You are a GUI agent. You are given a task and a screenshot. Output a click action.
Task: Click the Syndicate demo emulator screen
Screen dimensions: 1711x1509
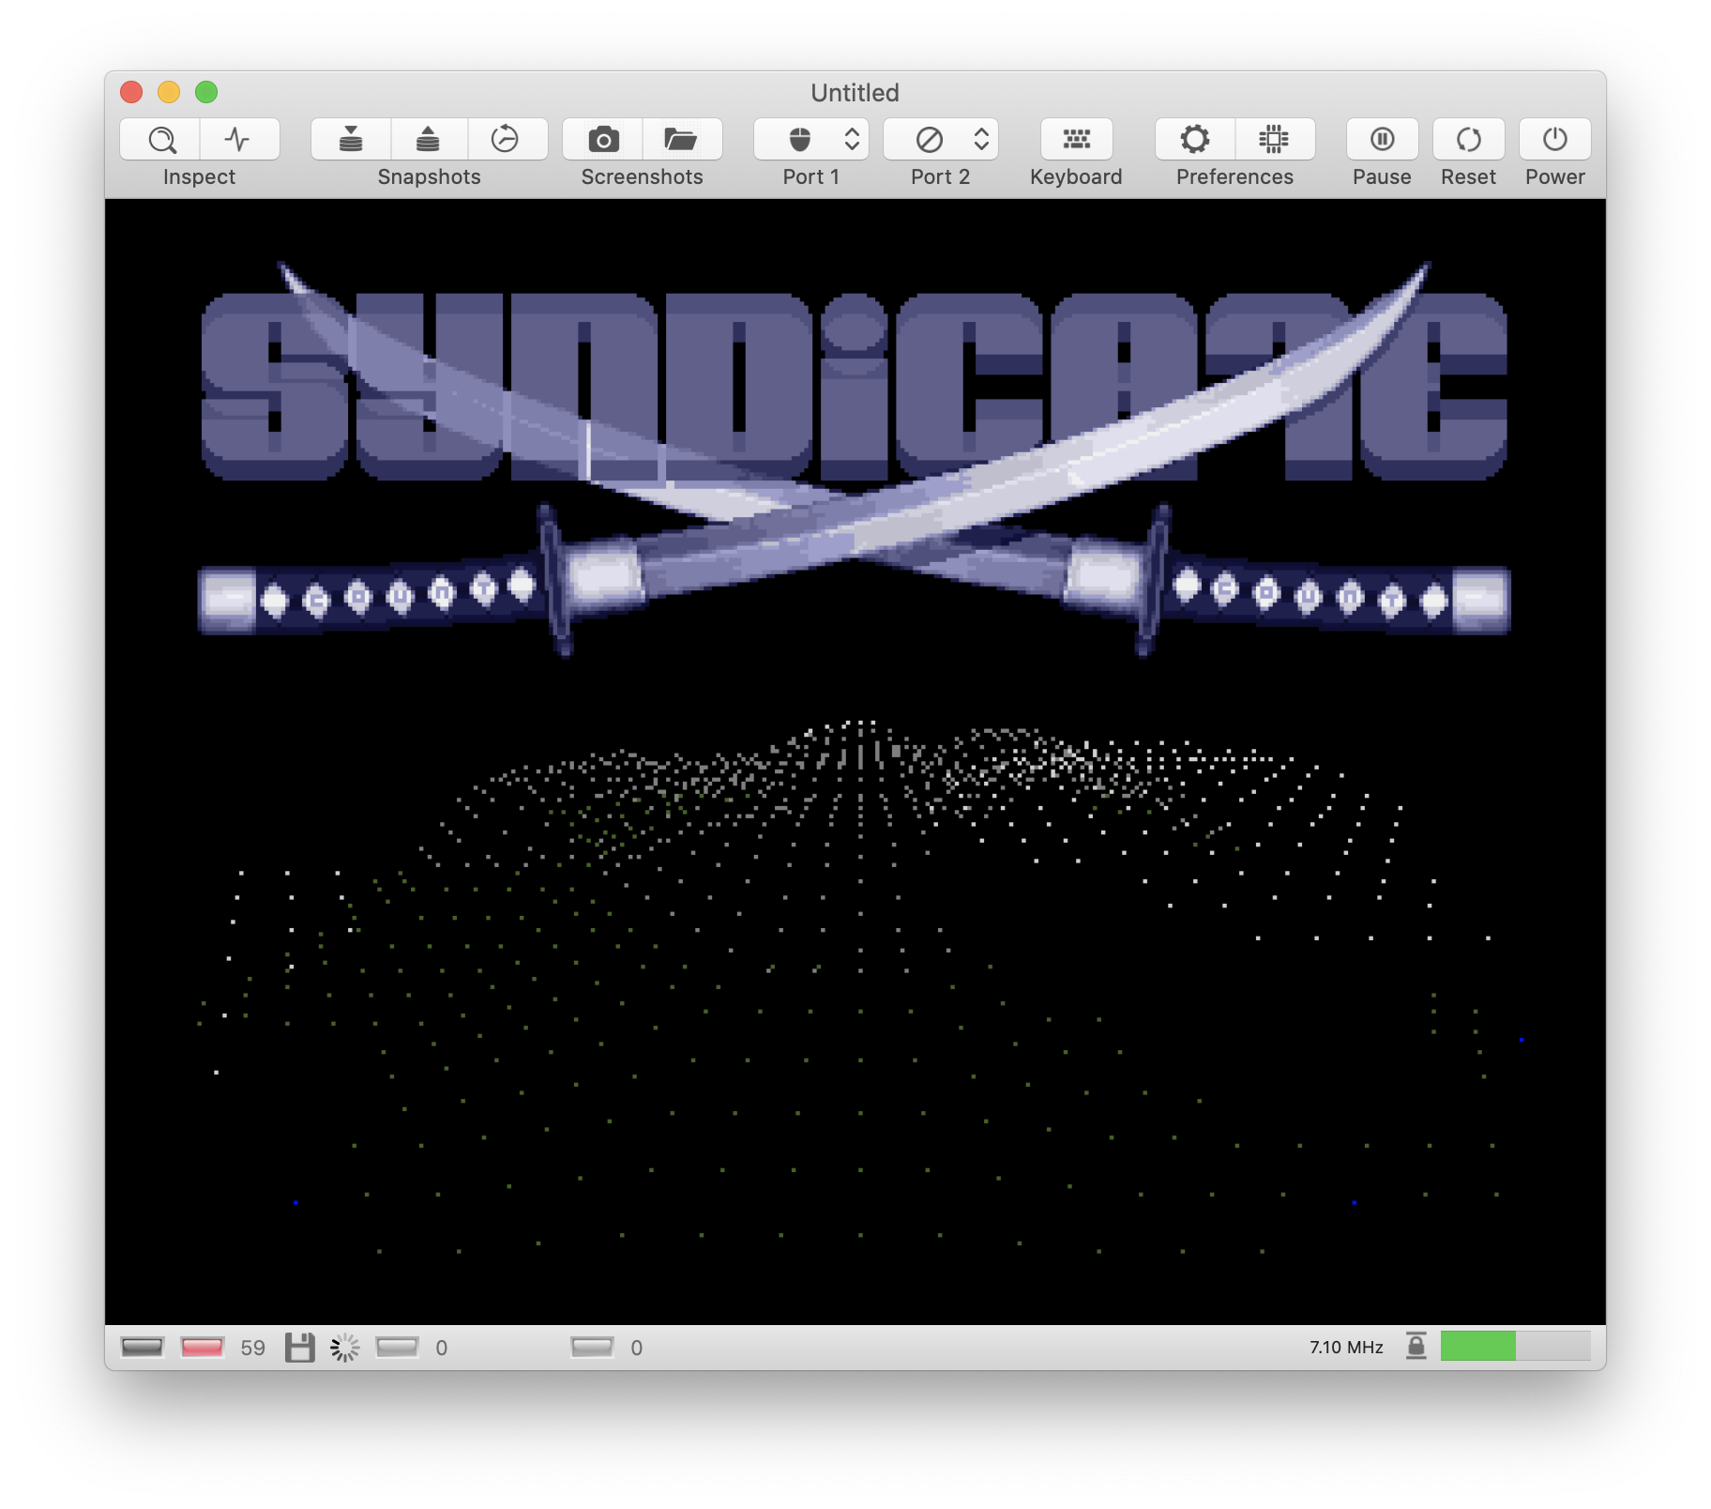855,762
